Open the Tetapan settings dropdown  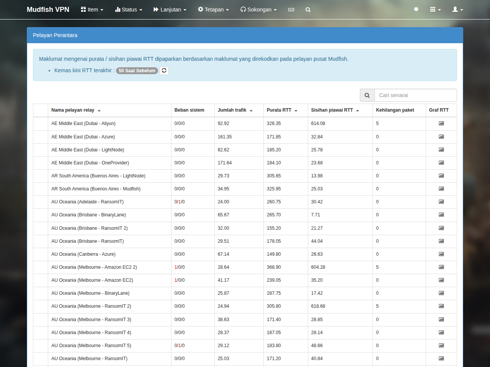click(x=213, y=10)
